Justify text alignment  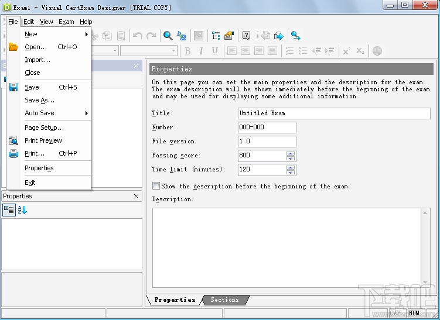[x=272, y=51]
